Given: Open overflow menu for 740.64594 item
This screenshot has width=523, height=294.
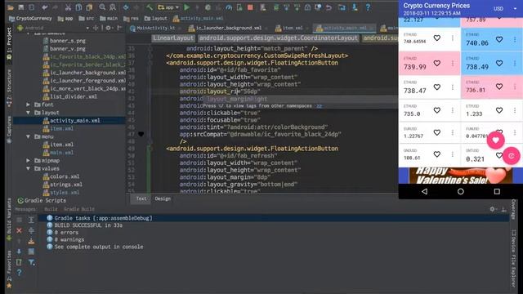Looking at the screenshot, I should click(452, 38).
